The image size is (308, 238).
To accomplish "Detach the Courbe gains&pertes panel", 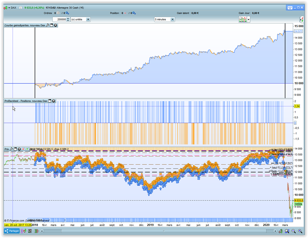I will point(52,25).
